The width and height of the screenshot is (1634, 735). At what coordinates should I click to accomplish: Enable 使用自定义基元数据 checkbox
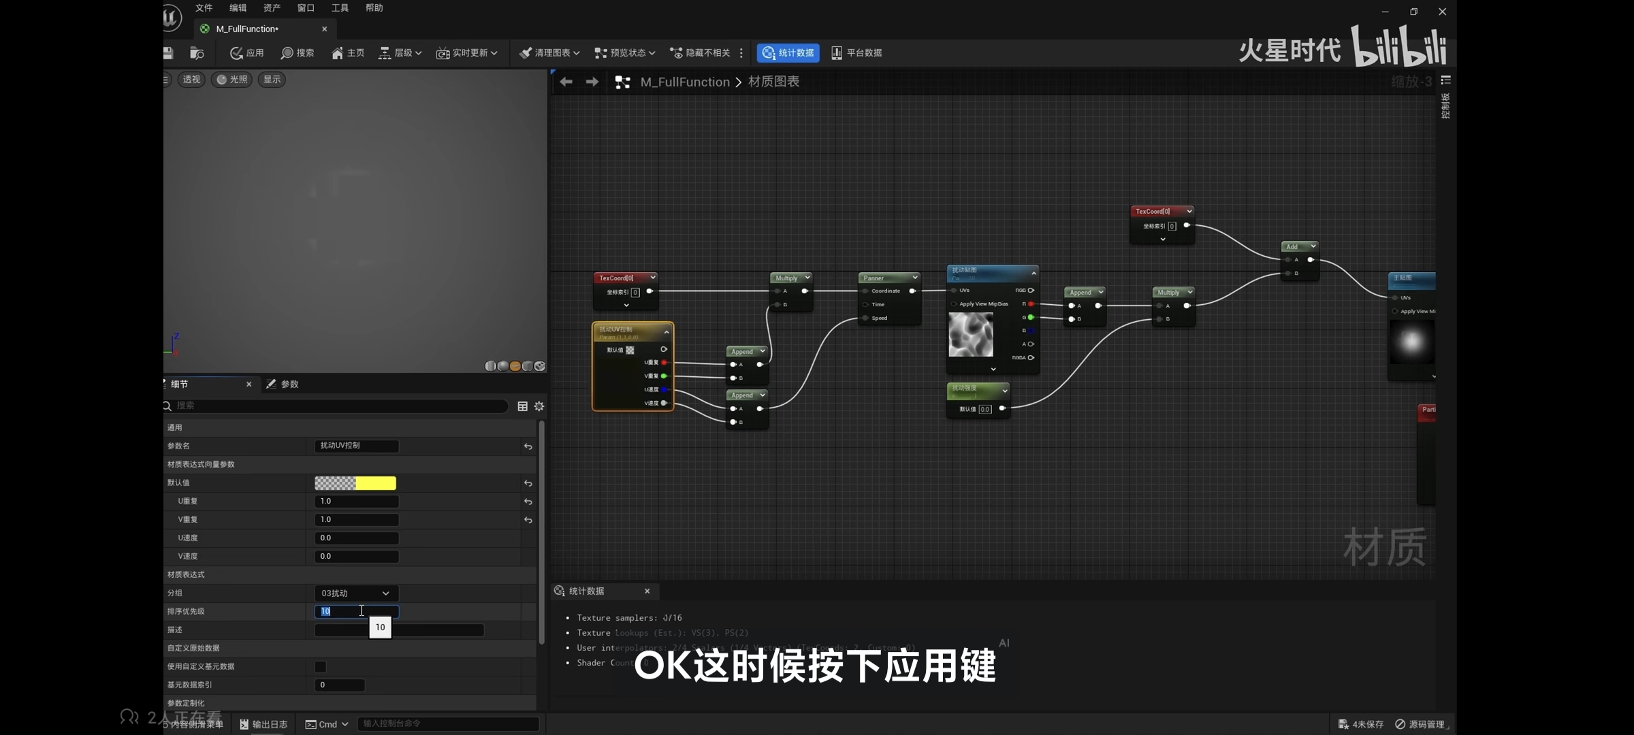point(321,667)
